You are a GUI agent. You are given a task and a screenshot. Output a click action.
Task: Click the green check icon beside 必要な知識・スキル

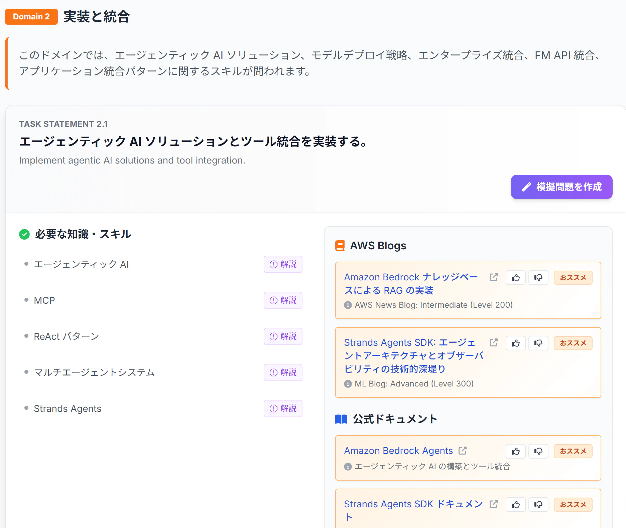pyautogui.click(x=24, y=234)
